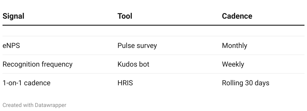The width and height of the screenshot is (307, 111).
Task: Click the divider below the Recognition frequency row
Action: pos(153,73)
